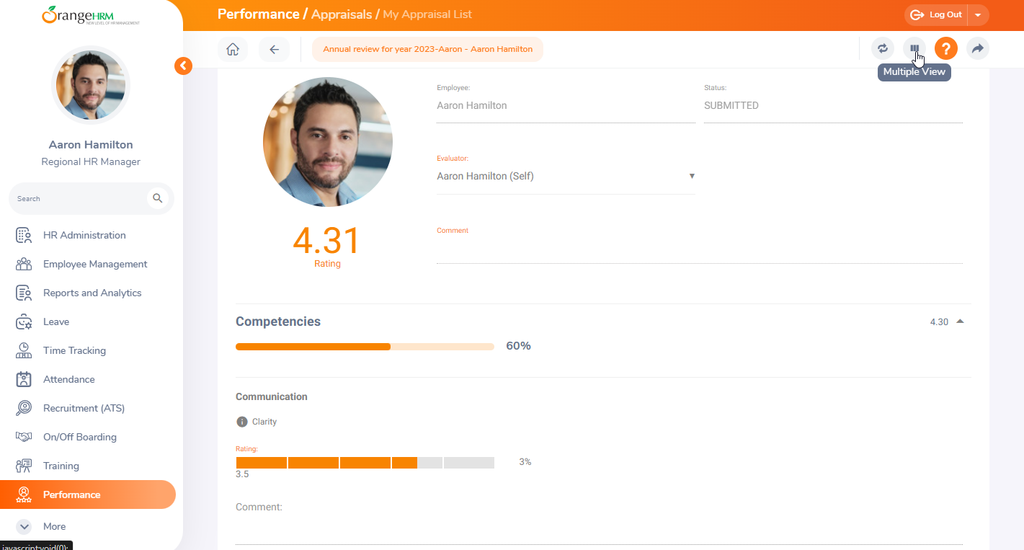
Task: Go to Time Tracking module
Action: click(x=74, y=350)
